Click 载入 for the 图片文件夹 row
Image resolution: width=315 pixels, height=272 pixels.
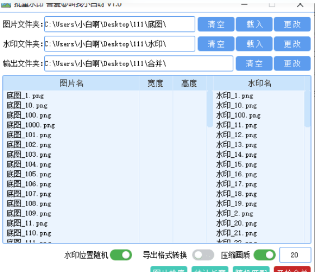click(254, 24)
